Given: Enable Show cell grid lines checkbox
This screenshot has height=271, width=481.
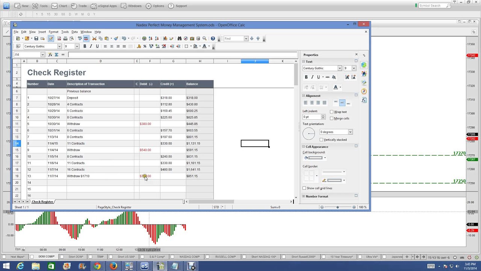Looking at the screenshot, I should click(x=304, y=188).
